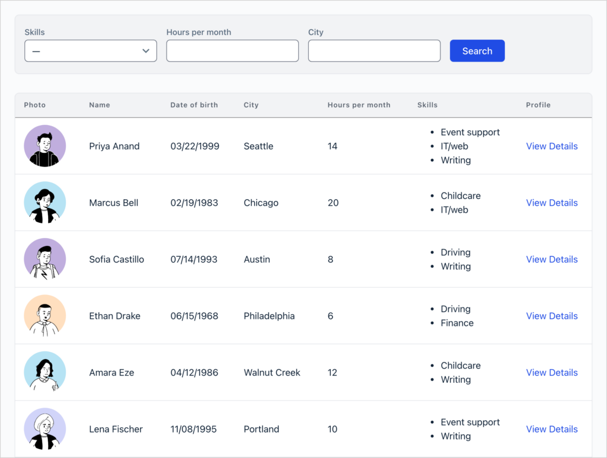Viewport: 607px width, 458px height.
Task: Click the Skills column header in table
Action: (427, 105)
